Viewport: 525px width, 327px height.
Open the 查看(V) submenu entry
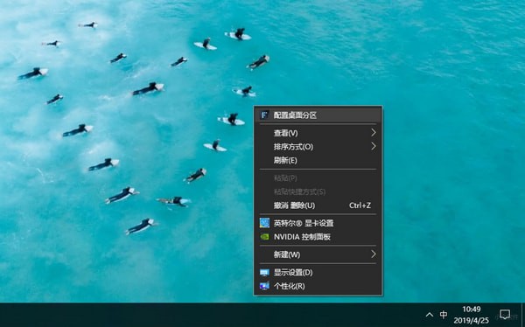[318, 133]
